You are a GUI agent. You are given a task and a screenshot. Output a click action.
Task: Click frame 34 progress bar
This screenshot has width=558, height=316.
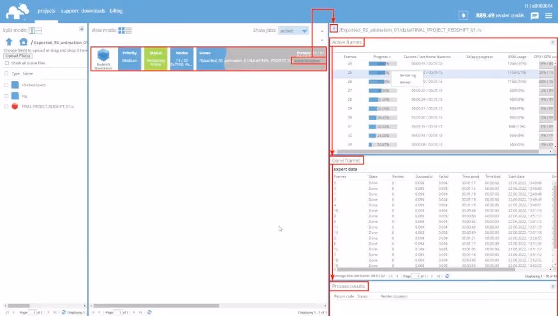point(383,145)
